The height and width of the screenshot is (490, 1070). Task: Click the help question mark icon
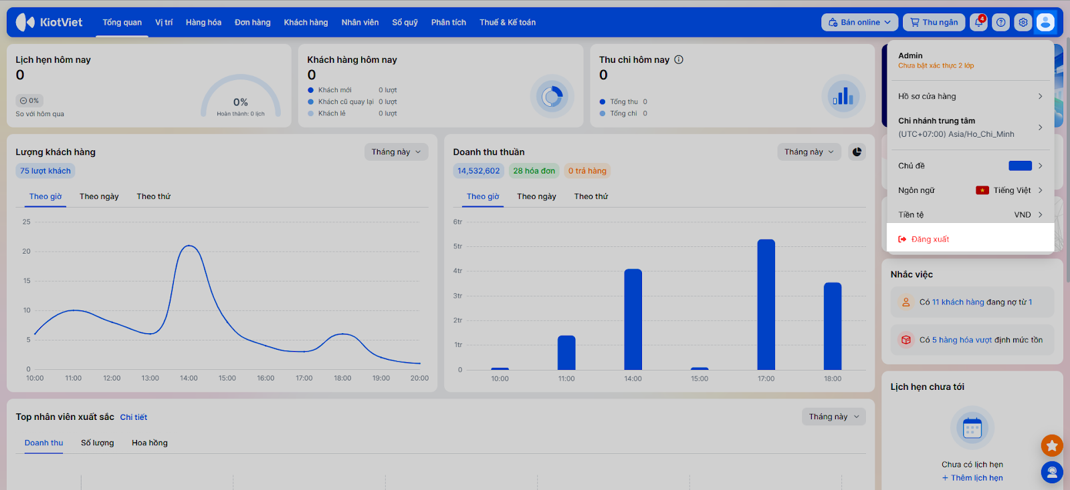point(1001,22)
